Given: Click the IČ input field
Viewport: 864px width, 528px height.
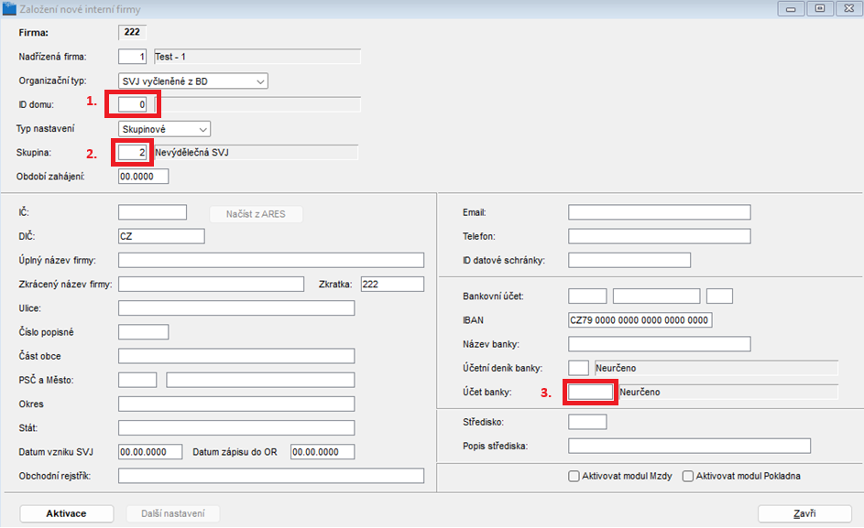Looking at the screenshot, I should [153, 212].
